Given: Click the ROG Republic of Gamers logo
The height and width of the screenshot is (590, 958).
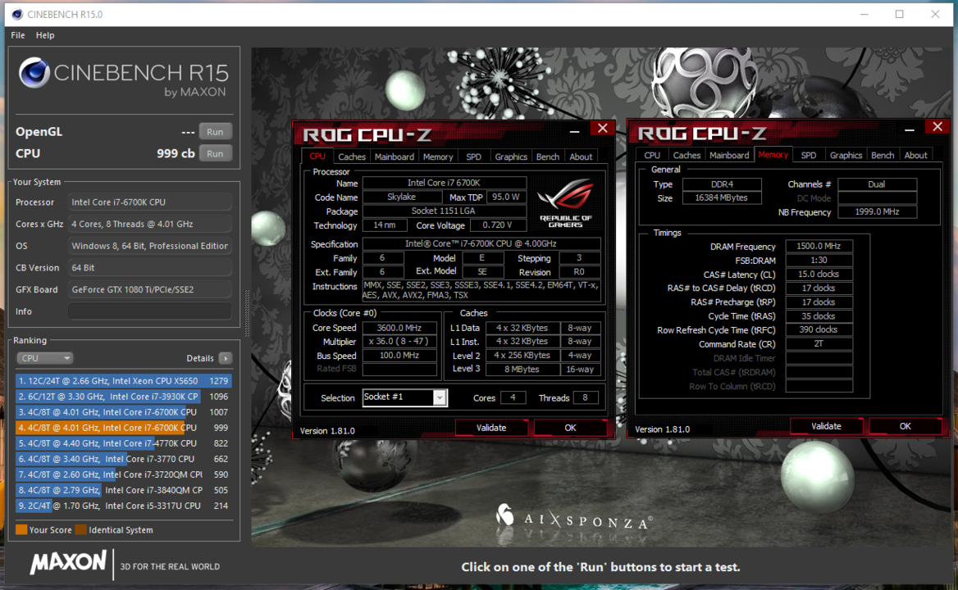Looking at the screenshot, I should (x=565, y=202).
